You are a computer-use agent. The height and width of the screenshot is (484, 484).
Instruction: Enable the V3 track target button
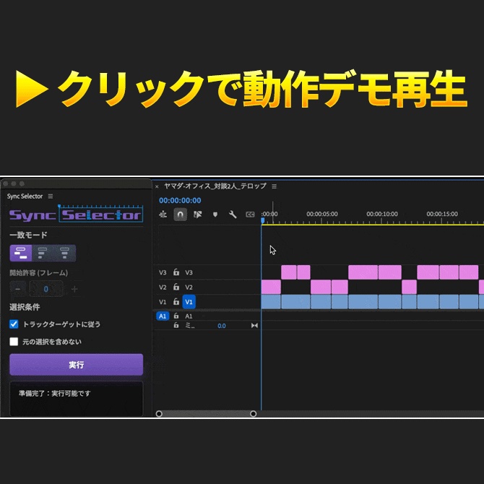click(189, 272)
